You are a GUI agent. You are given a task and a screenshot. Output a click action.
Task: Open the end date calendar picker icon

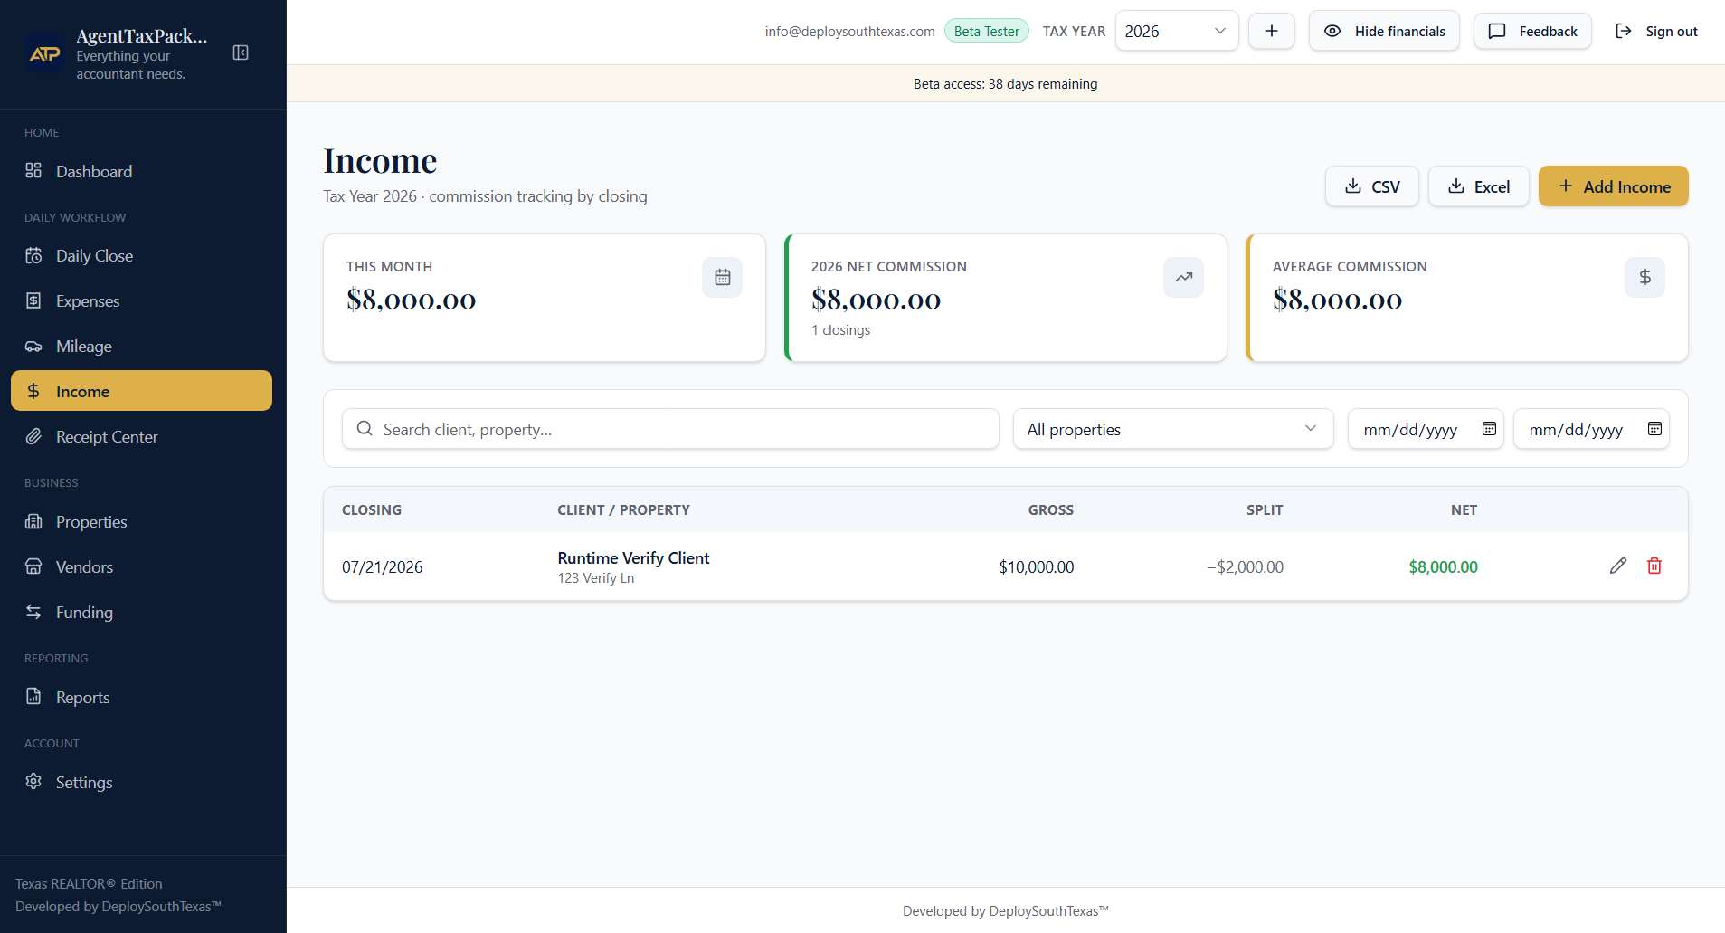click(1654, 429)
